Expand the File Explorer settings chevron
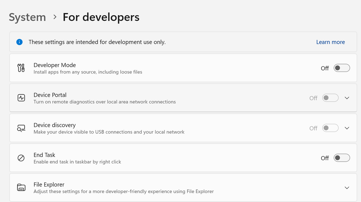The image size is (361, 202). (347, 188)
